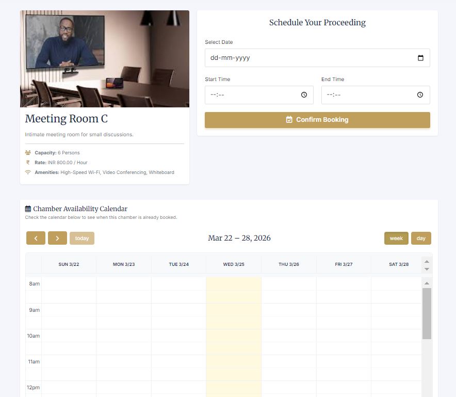Click the calendar time-grid scrollbar thumb
Image resolution: width=456 pixels, height=397 pixels.
point(427,313)
